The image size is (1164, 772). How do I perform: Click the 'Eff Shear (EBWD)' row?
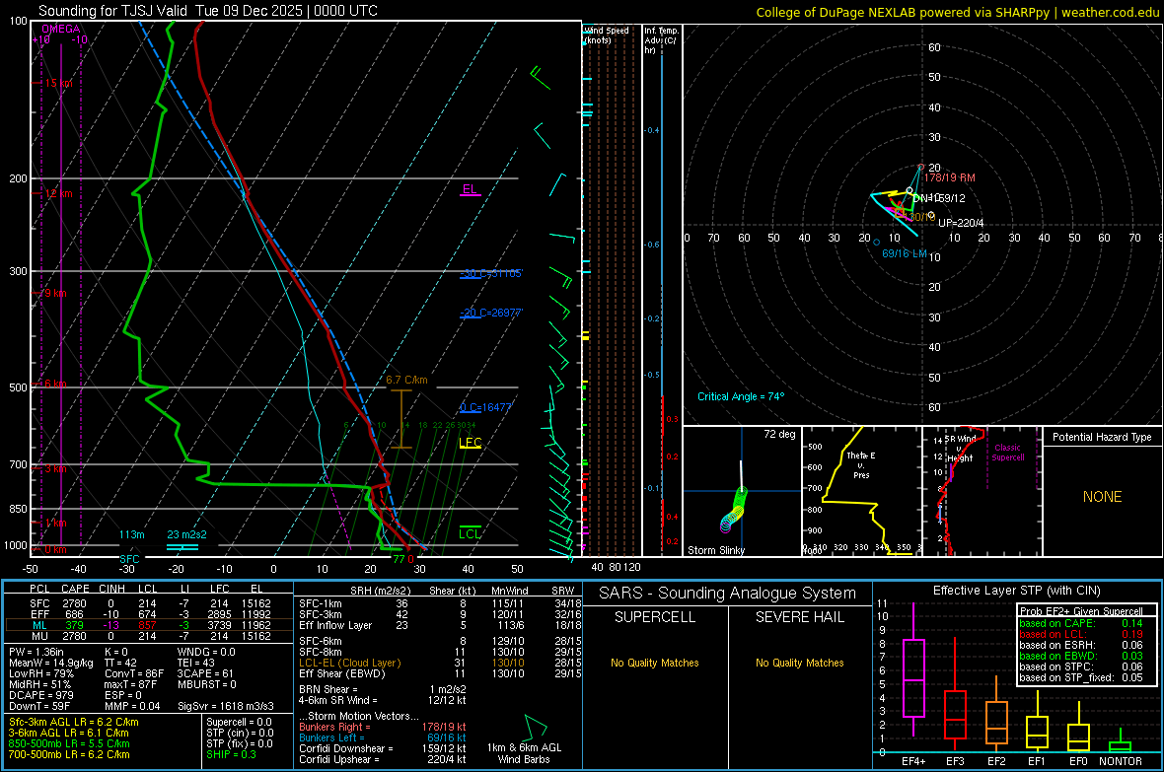pyautogui.click(x=440, y=673)
